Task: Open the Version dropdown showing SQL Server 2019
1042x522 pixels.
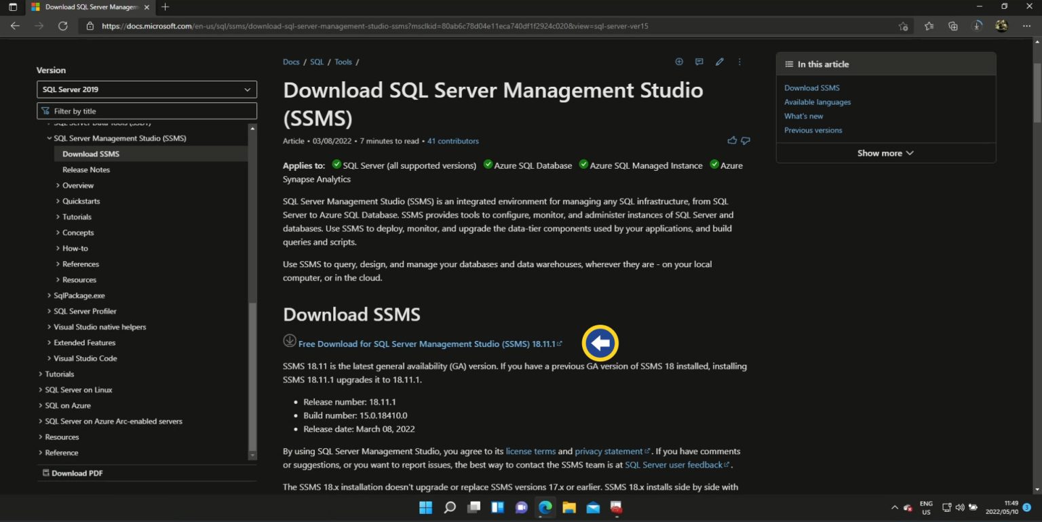Action: 147,89
